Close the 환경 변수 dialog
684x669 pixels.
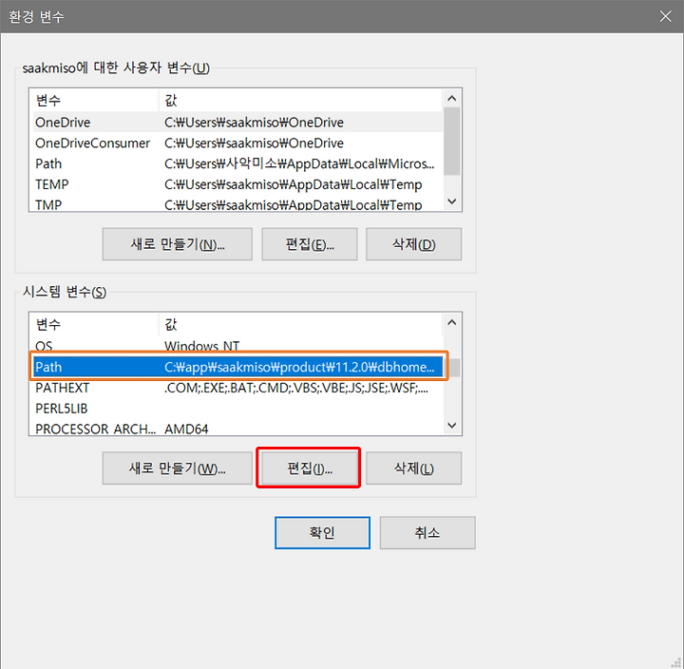[665, 16]
